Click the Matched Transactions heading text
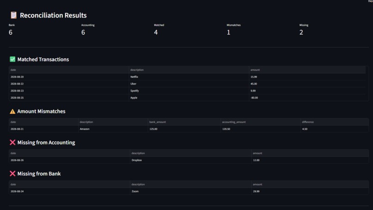Viewport: 373px width, 210px height. pyautogui.click(x=43, y=59)
